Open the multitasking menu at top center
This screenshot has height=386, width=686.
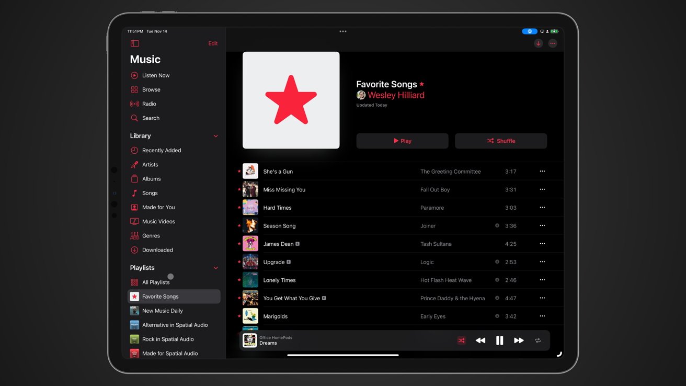[343, 31]
